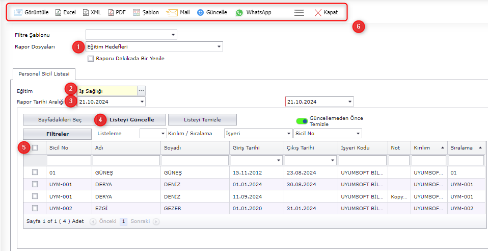Send report via Mail
488x251 pixels.
point(172,12)
